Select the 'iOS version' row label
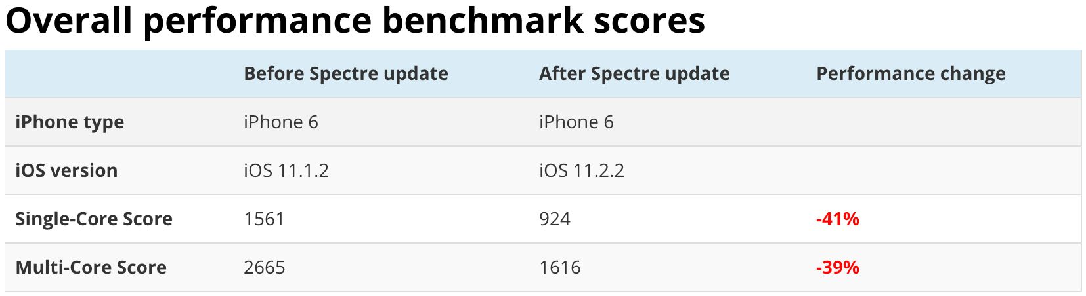This screenshot has width=1086, height=296. [66, 171]
